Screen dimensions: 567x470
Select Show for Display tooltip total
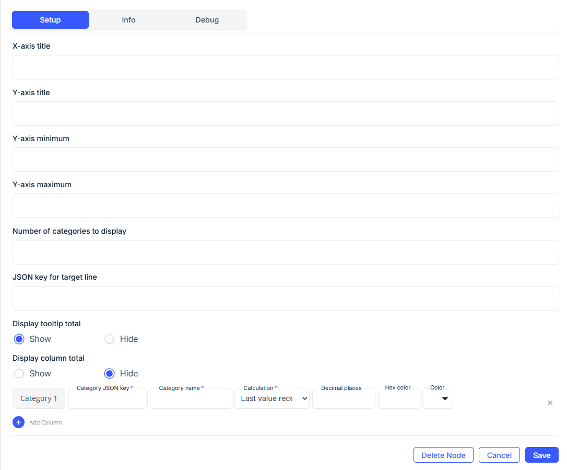[19, 339]
